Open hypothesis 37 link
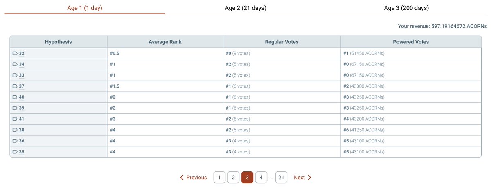The height and width of the screenshot is (187, 491). 22,86
